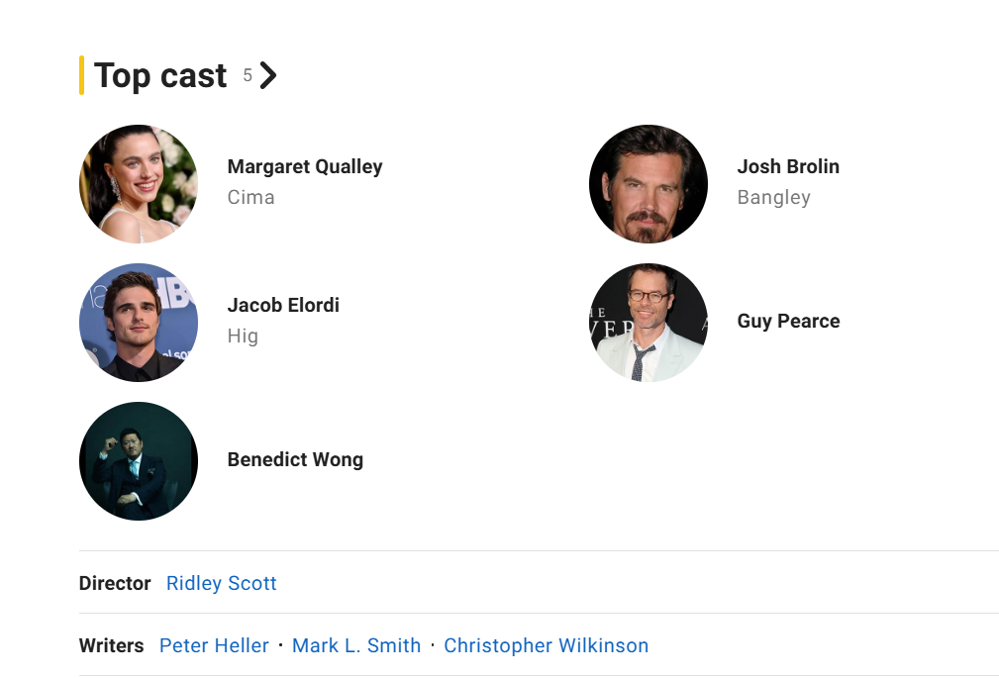This screenshot has width=999, height=678.
Task: Click the Guy Pearce name link
Action: pos(788,321)
